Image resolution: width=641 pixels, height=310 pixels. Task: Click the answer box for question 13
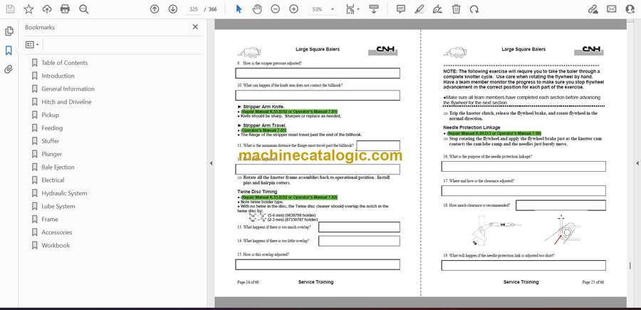pos(359,227)
